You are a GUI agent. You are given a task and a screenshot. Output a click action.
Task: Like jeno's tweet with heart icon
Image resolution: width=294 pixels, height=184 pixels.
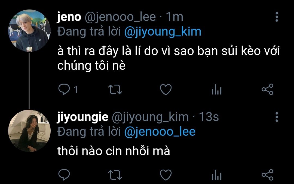(x=166, y=89)
